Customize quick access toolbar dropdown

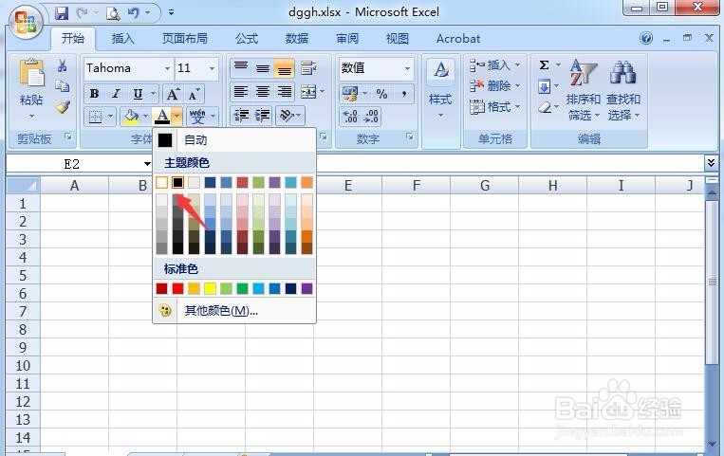[171, 13]
